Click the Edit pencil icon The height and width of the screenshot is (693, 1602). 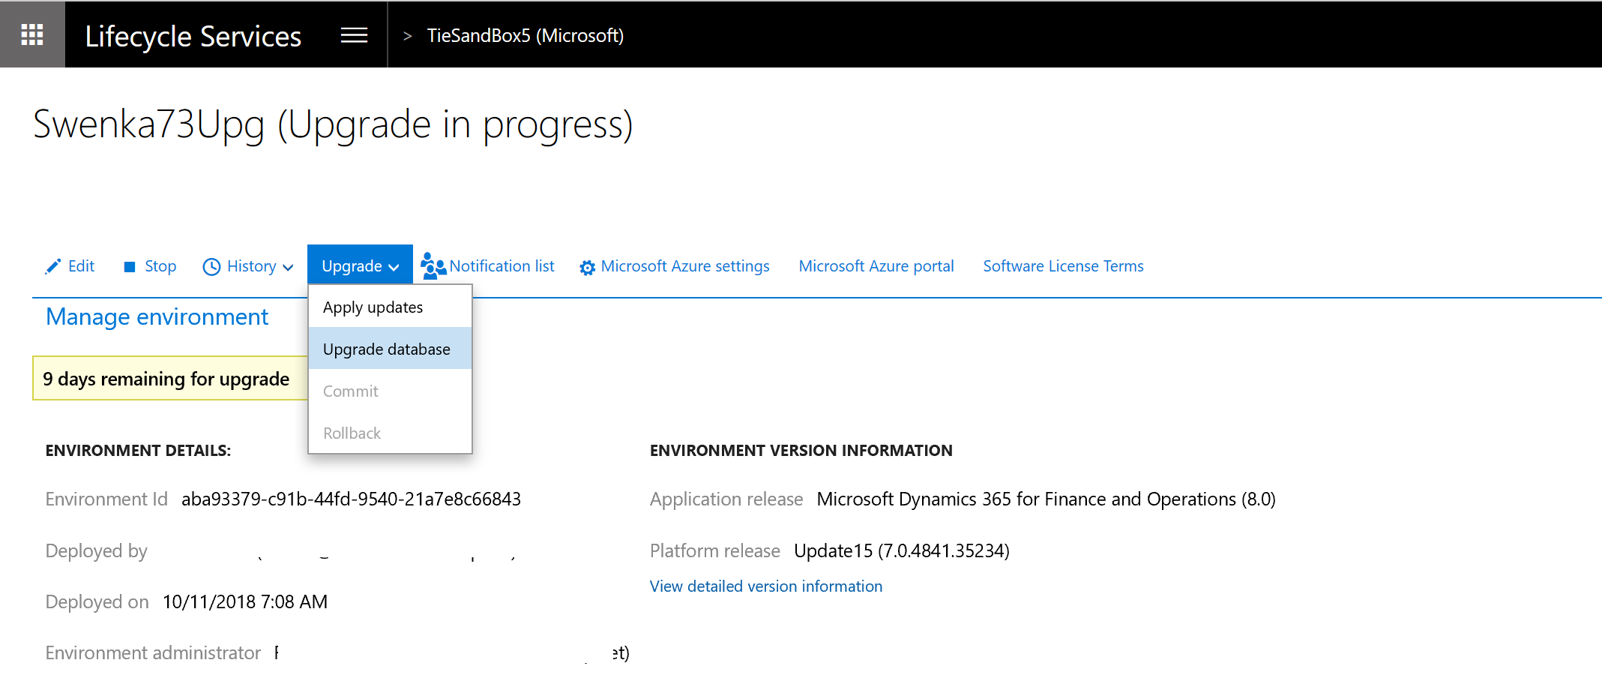(52, 266)
